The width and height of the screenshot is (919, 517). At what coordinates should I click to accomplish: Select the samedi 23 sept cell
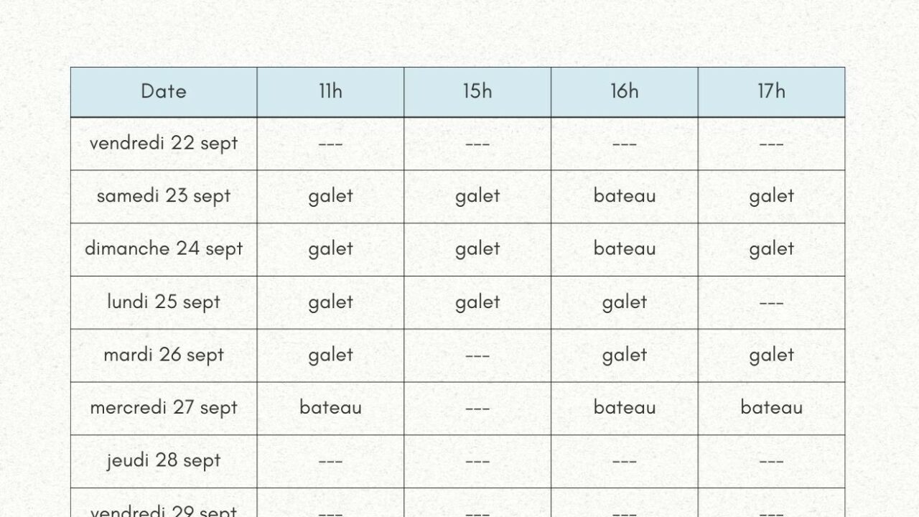(x=164, y=196)
